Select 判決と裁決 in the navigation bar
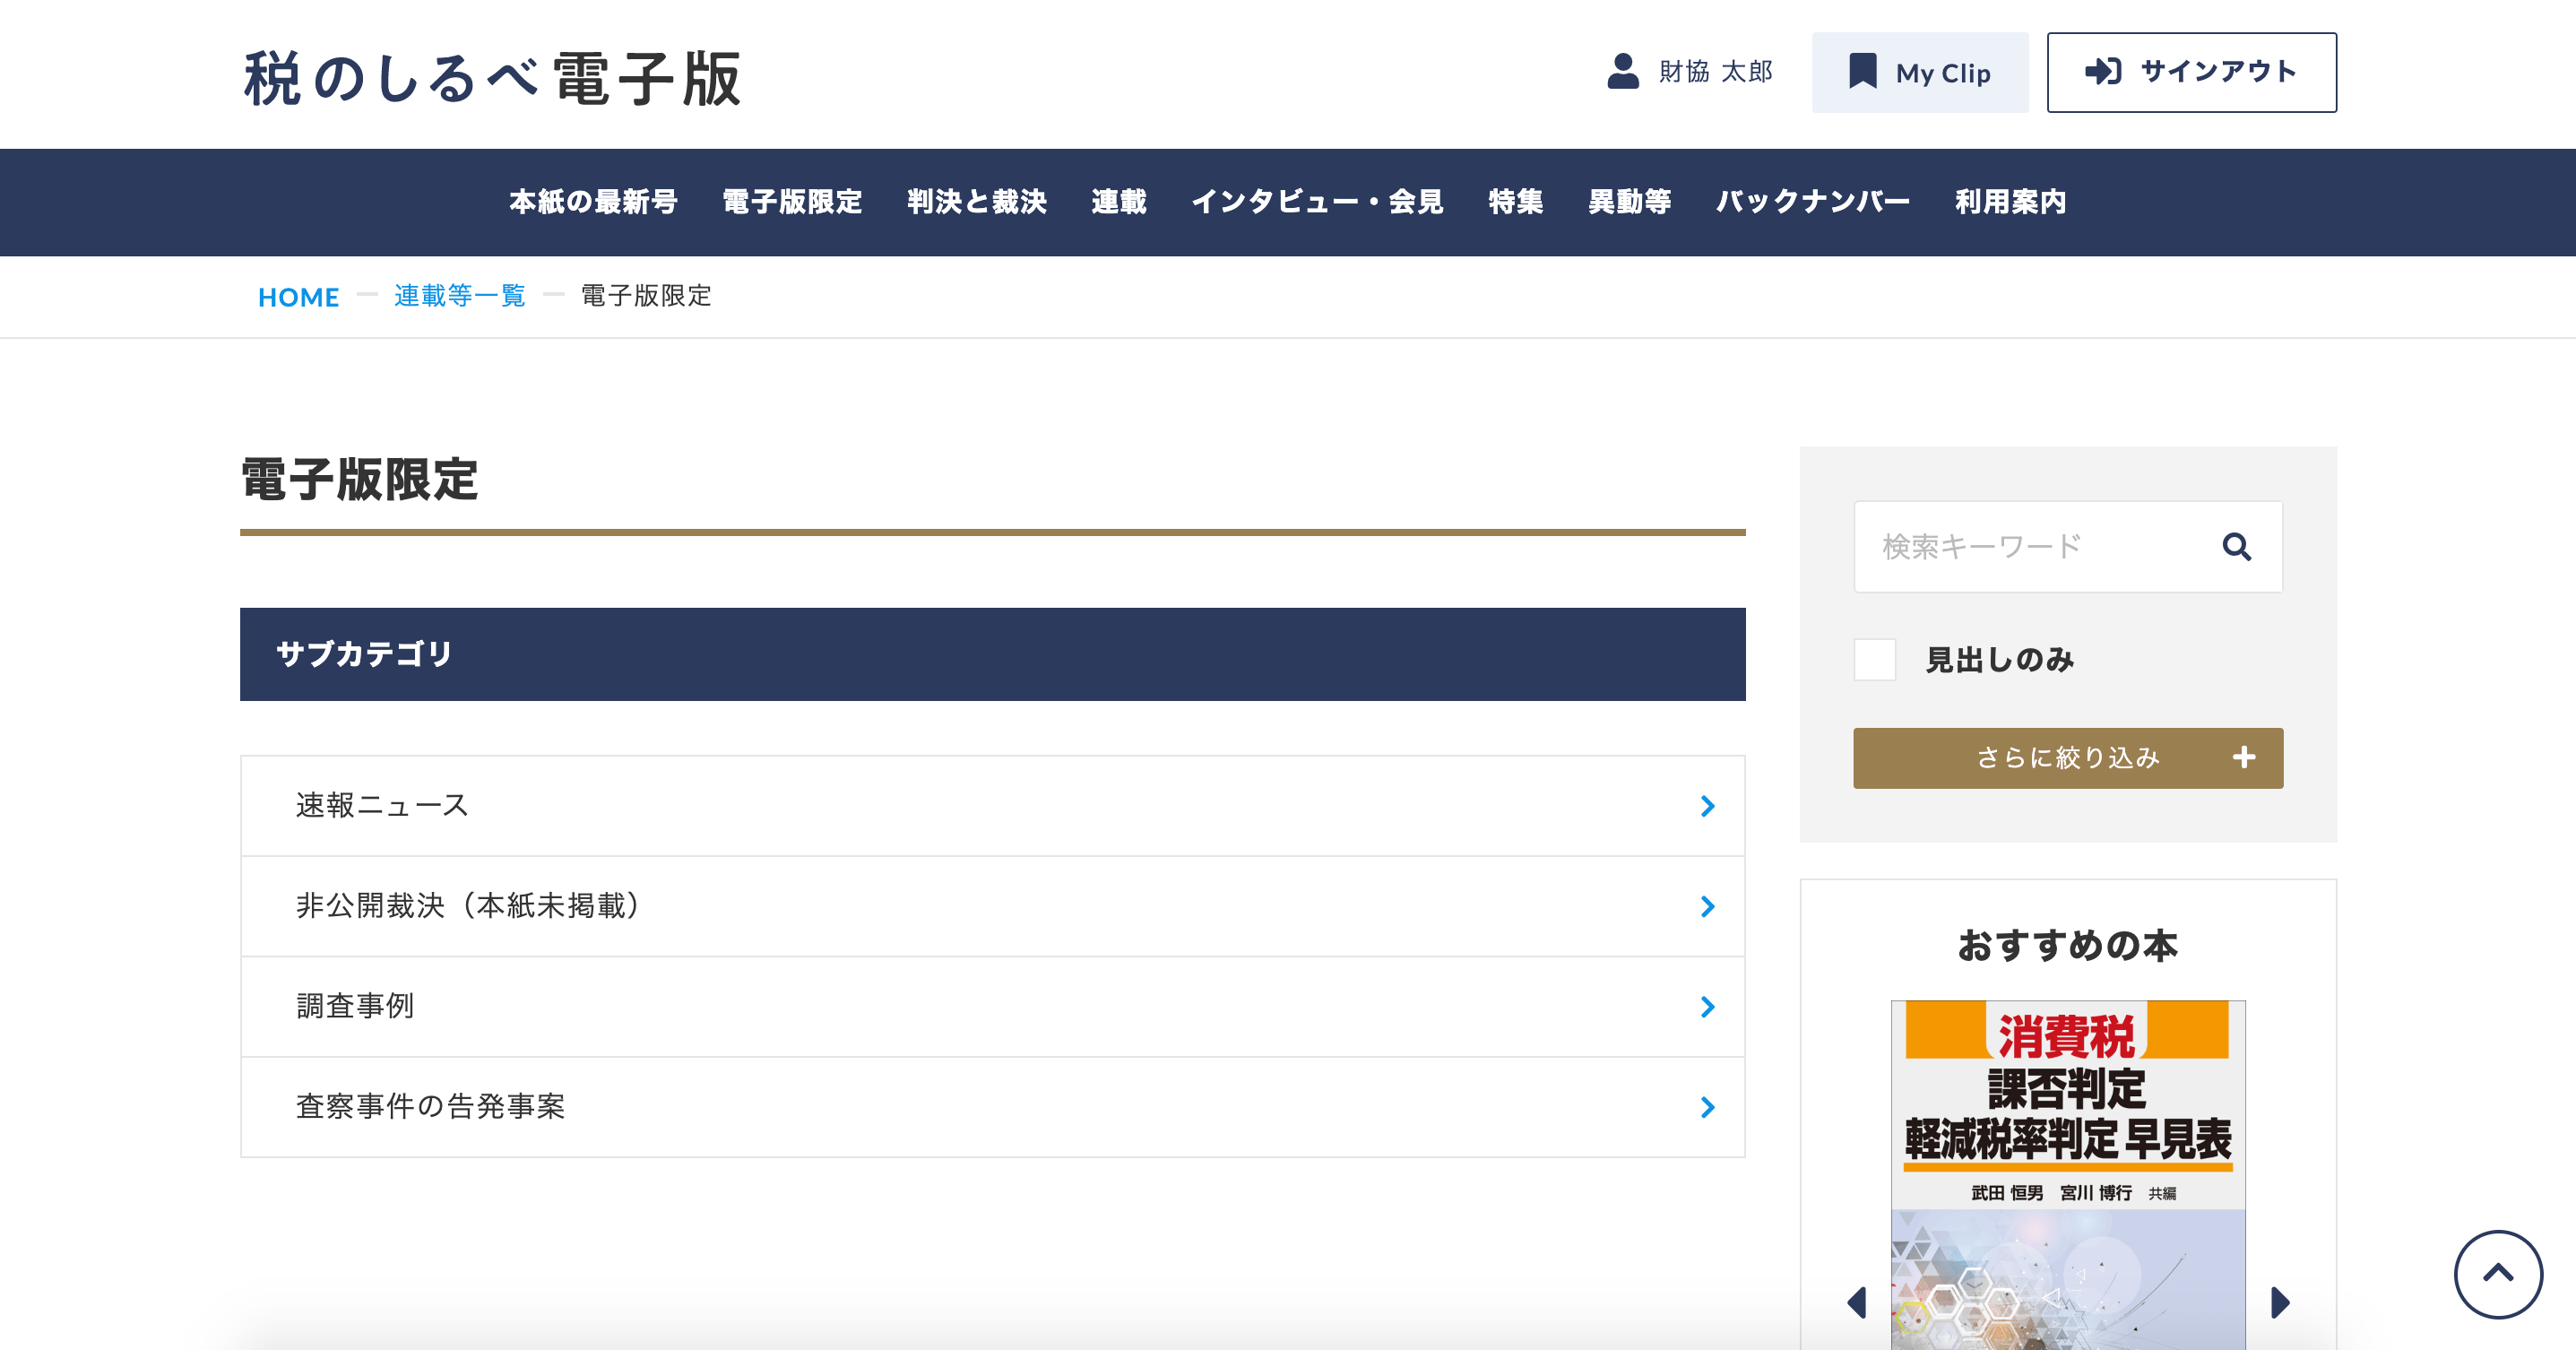Viewport: 2576px width, 1350px height. 976,202
